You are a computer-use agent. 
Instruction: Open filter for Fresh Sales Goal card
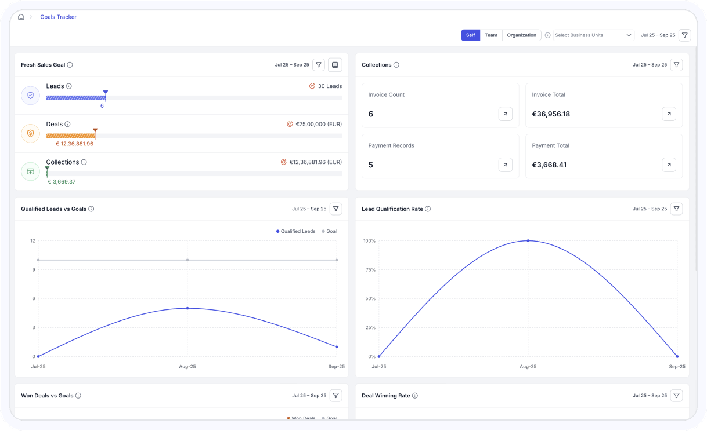[319, 65]
